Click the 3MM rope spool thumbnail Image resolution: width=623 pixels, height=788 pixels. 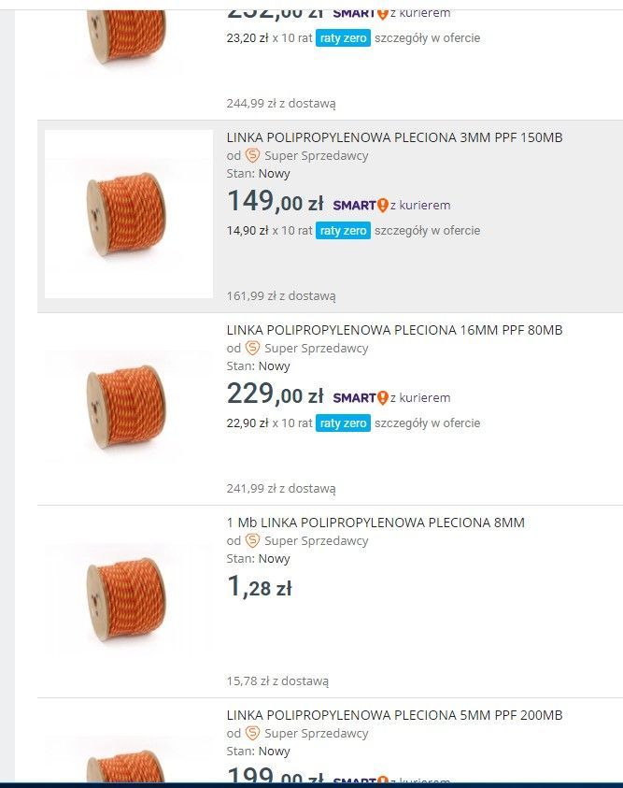[126, 214]
